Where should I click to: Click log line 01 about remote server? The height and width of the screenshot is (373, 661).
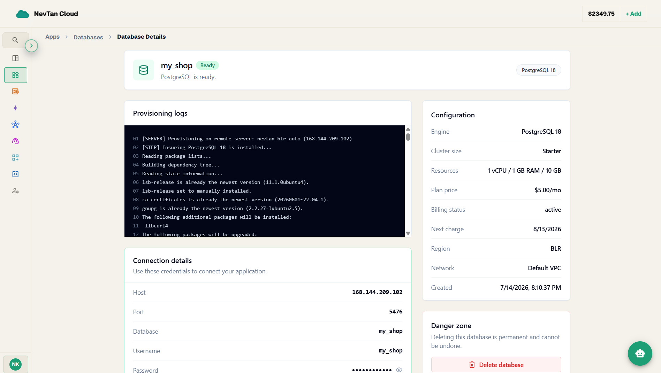point(247,139)
